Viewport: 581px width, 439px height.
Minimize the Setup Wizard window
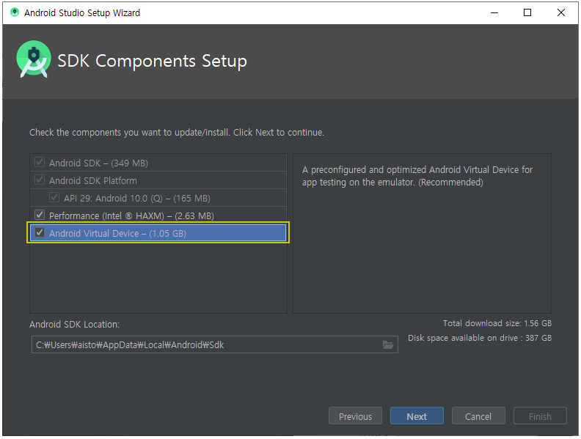click(x=494, y=12)
